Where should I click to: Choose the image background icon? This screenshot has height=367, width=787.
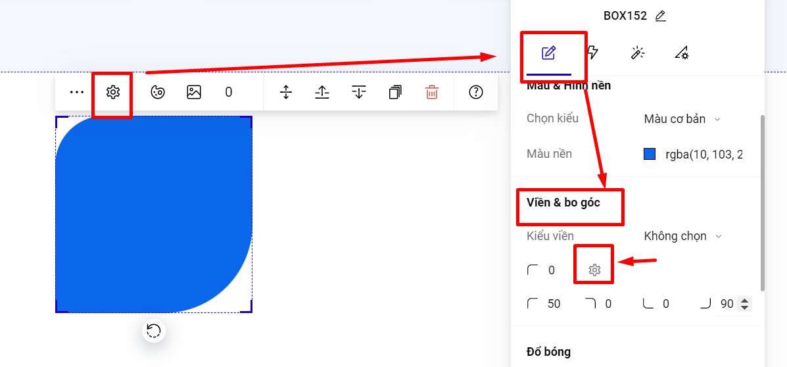(x=194, y=92)
